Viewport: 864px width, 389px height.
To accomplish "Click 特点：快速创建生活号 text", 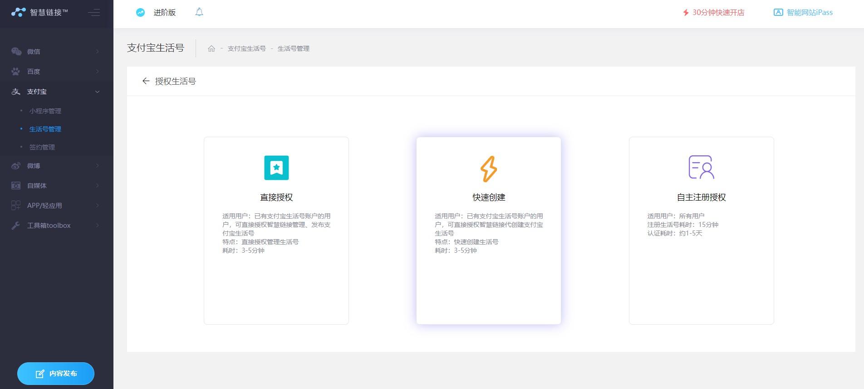I will coord(466,242).
